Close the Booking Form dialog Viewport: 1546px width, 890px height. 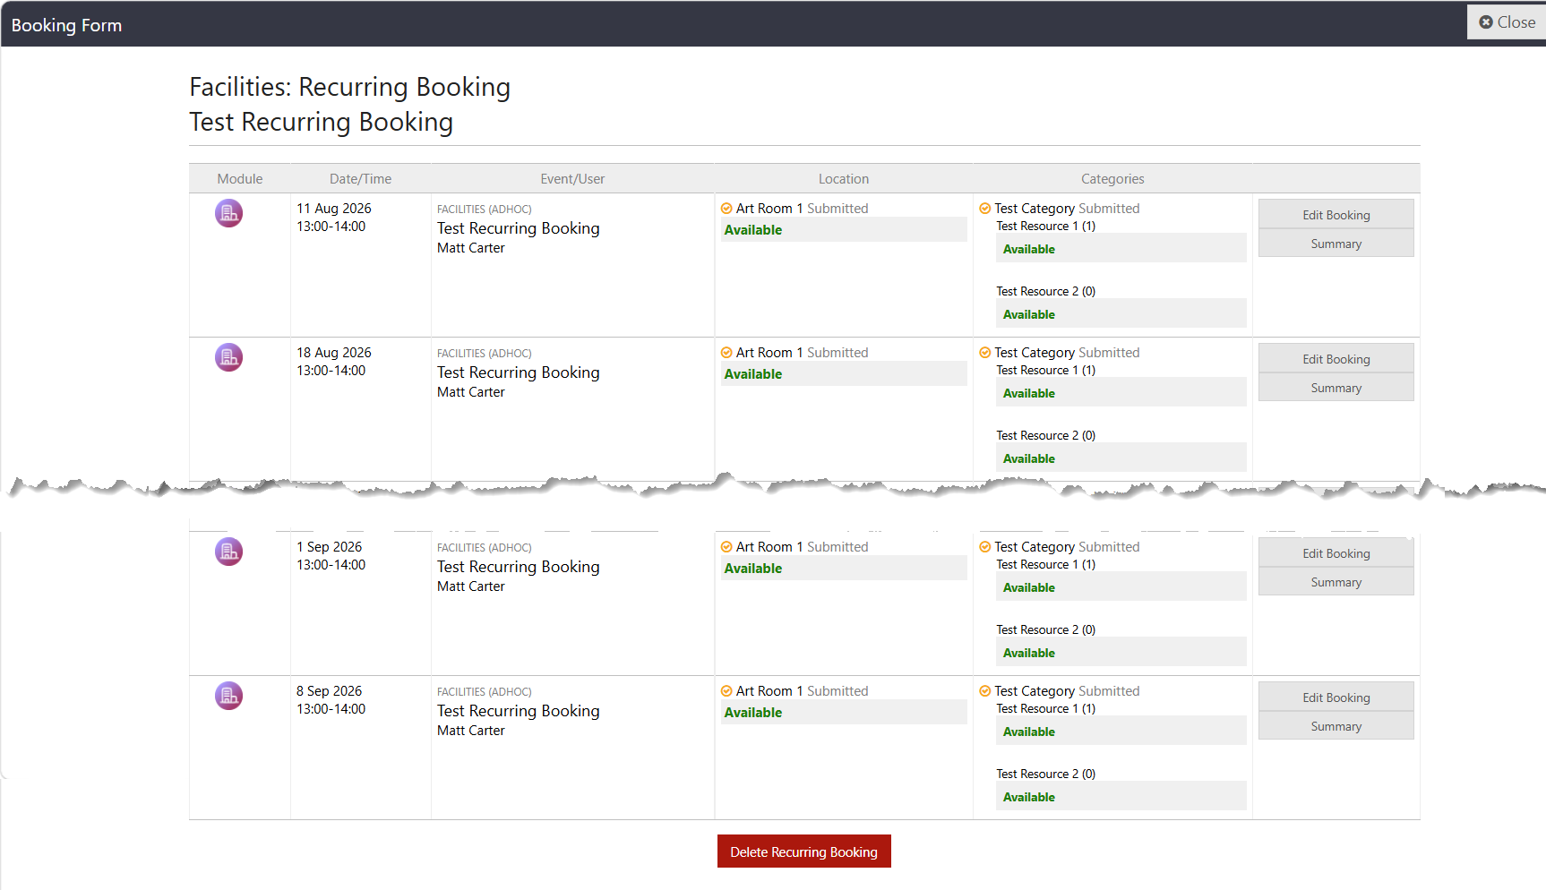coord(1507,22)
